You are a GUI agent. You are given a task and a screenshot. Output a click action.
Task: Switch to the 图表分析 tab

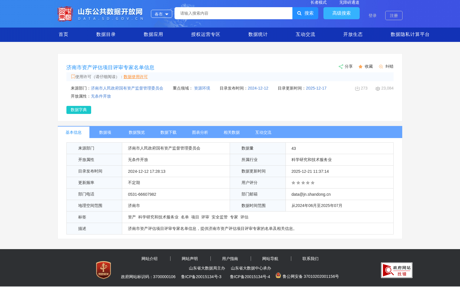200,132
